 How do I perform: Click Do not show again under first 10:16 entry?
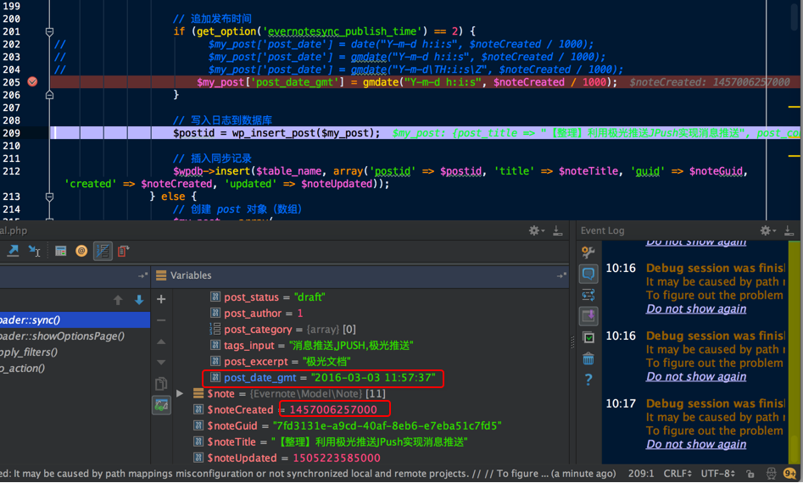(696, 309)
